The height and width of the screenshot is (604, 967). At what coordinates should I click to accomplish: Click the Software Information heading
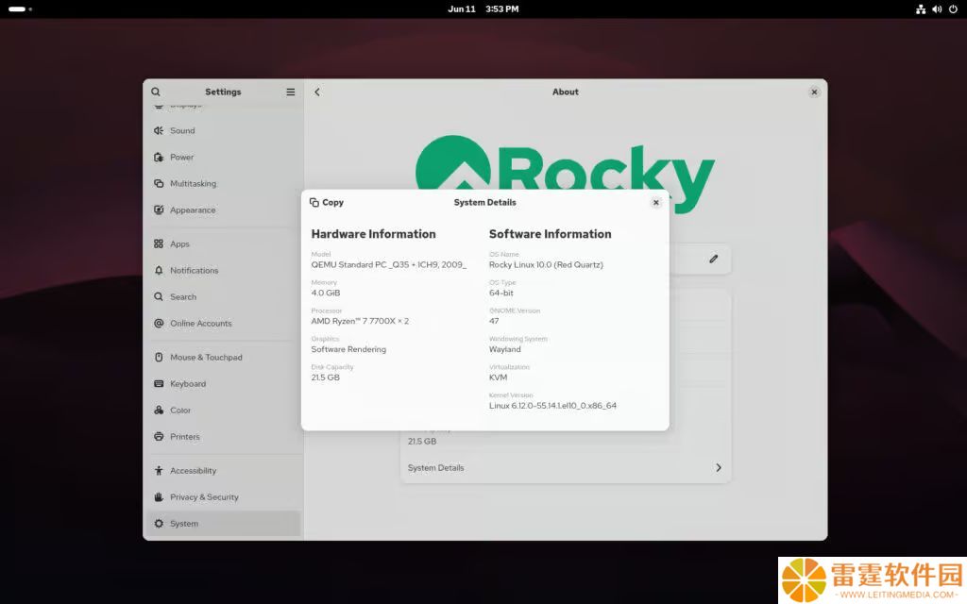(x=551, y=234)
